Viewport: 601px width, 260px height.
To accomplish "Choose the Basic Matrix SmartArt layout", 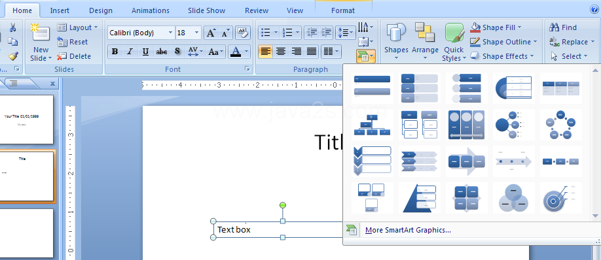I will pyautogui.click(x=467, y=198).
